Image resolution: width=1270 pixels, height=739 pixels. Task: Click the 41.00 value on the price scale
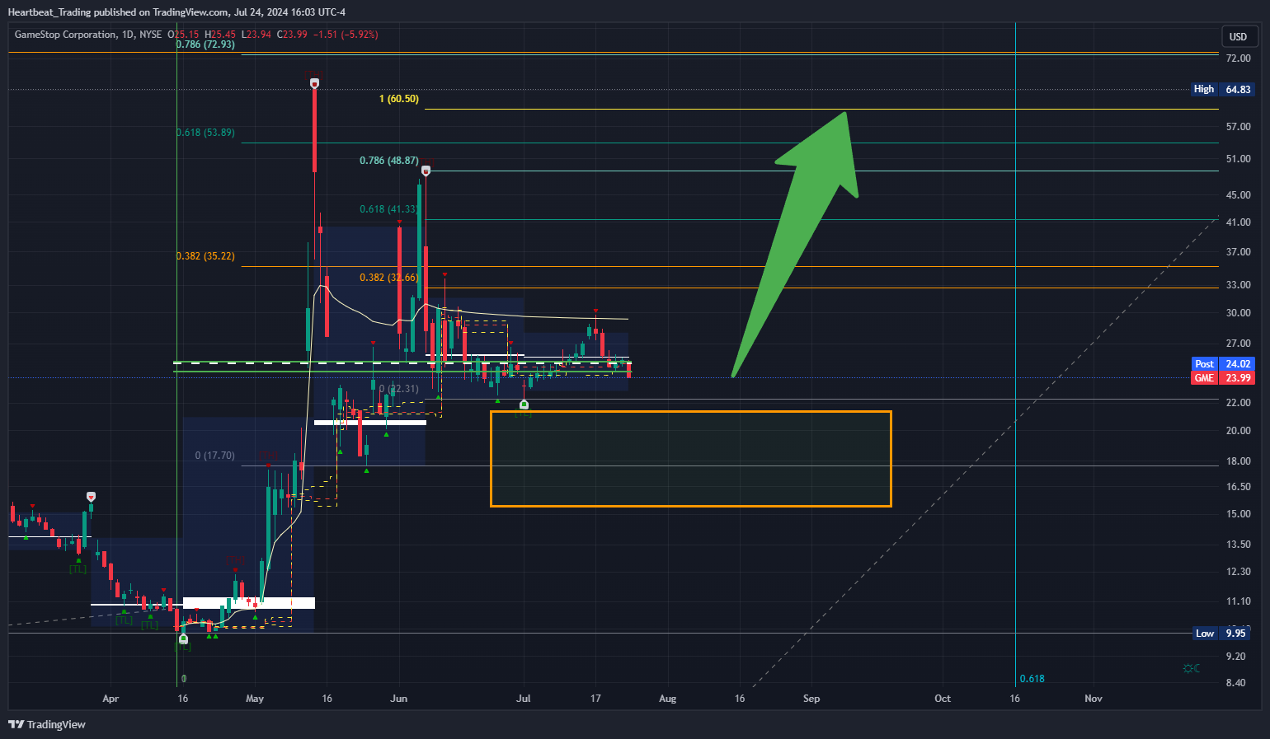point(1239,222)
